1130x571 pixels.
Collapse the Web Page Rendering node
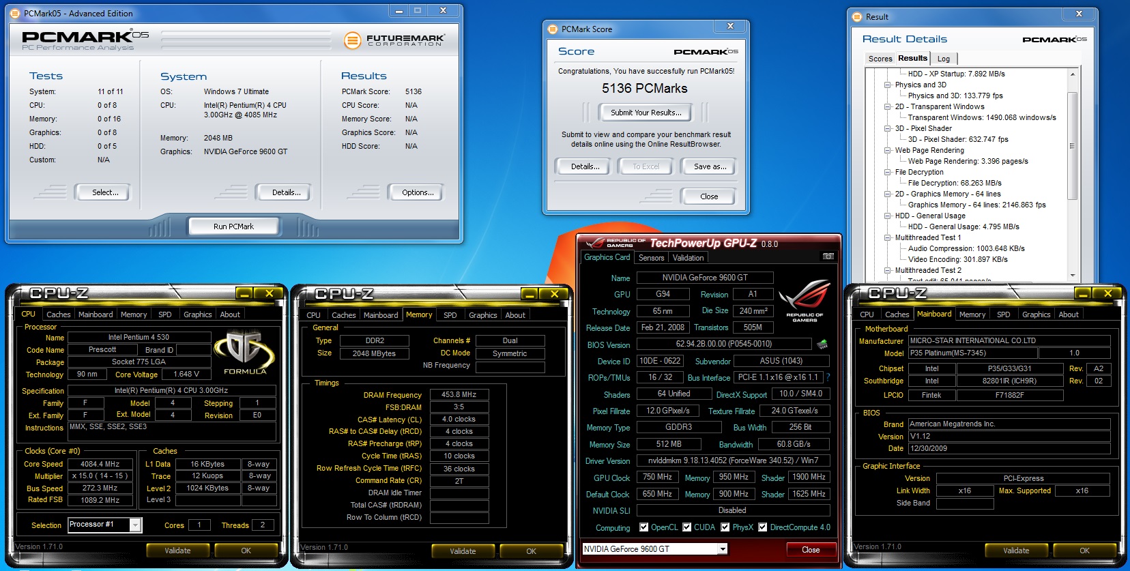[x=888, y=151]
